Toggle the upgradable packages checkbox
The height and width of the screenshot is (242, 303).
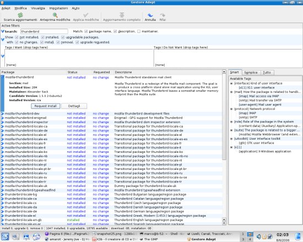point(63,37)
